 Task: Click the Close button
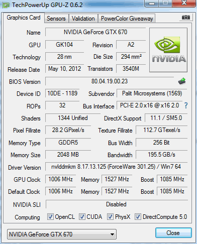coord(173,233)
